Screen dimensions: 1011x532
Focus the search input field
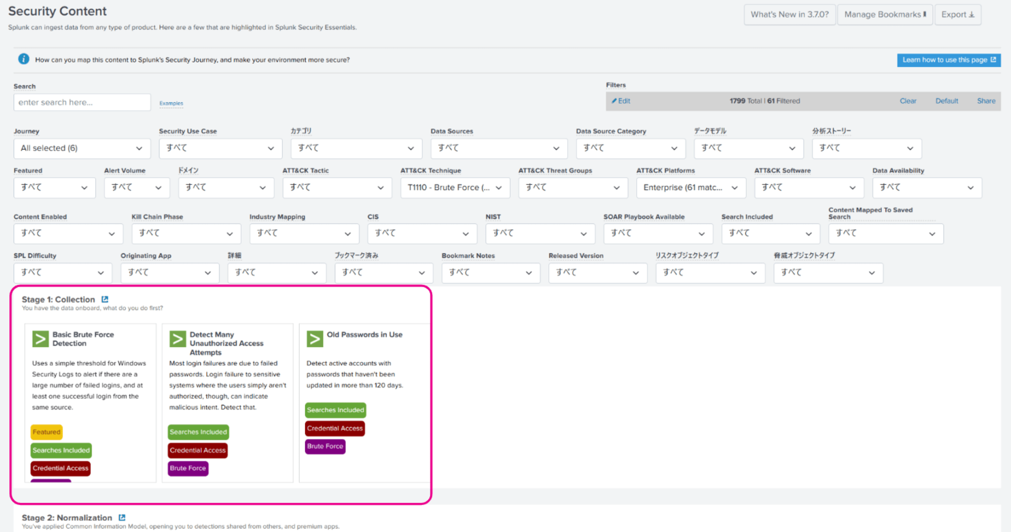82,102
